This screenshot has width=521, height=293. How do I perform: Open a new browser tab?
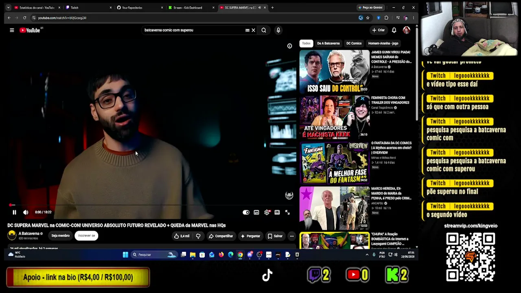[x=272, y=8]
